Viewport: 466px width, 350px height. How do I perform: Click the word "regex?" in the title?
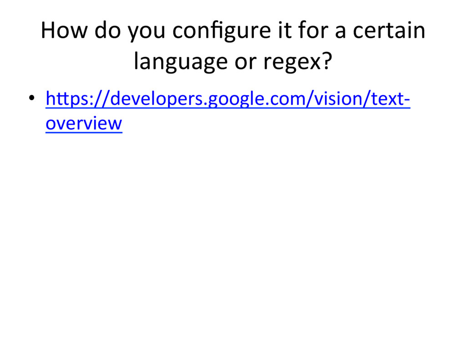pos(298,62)
